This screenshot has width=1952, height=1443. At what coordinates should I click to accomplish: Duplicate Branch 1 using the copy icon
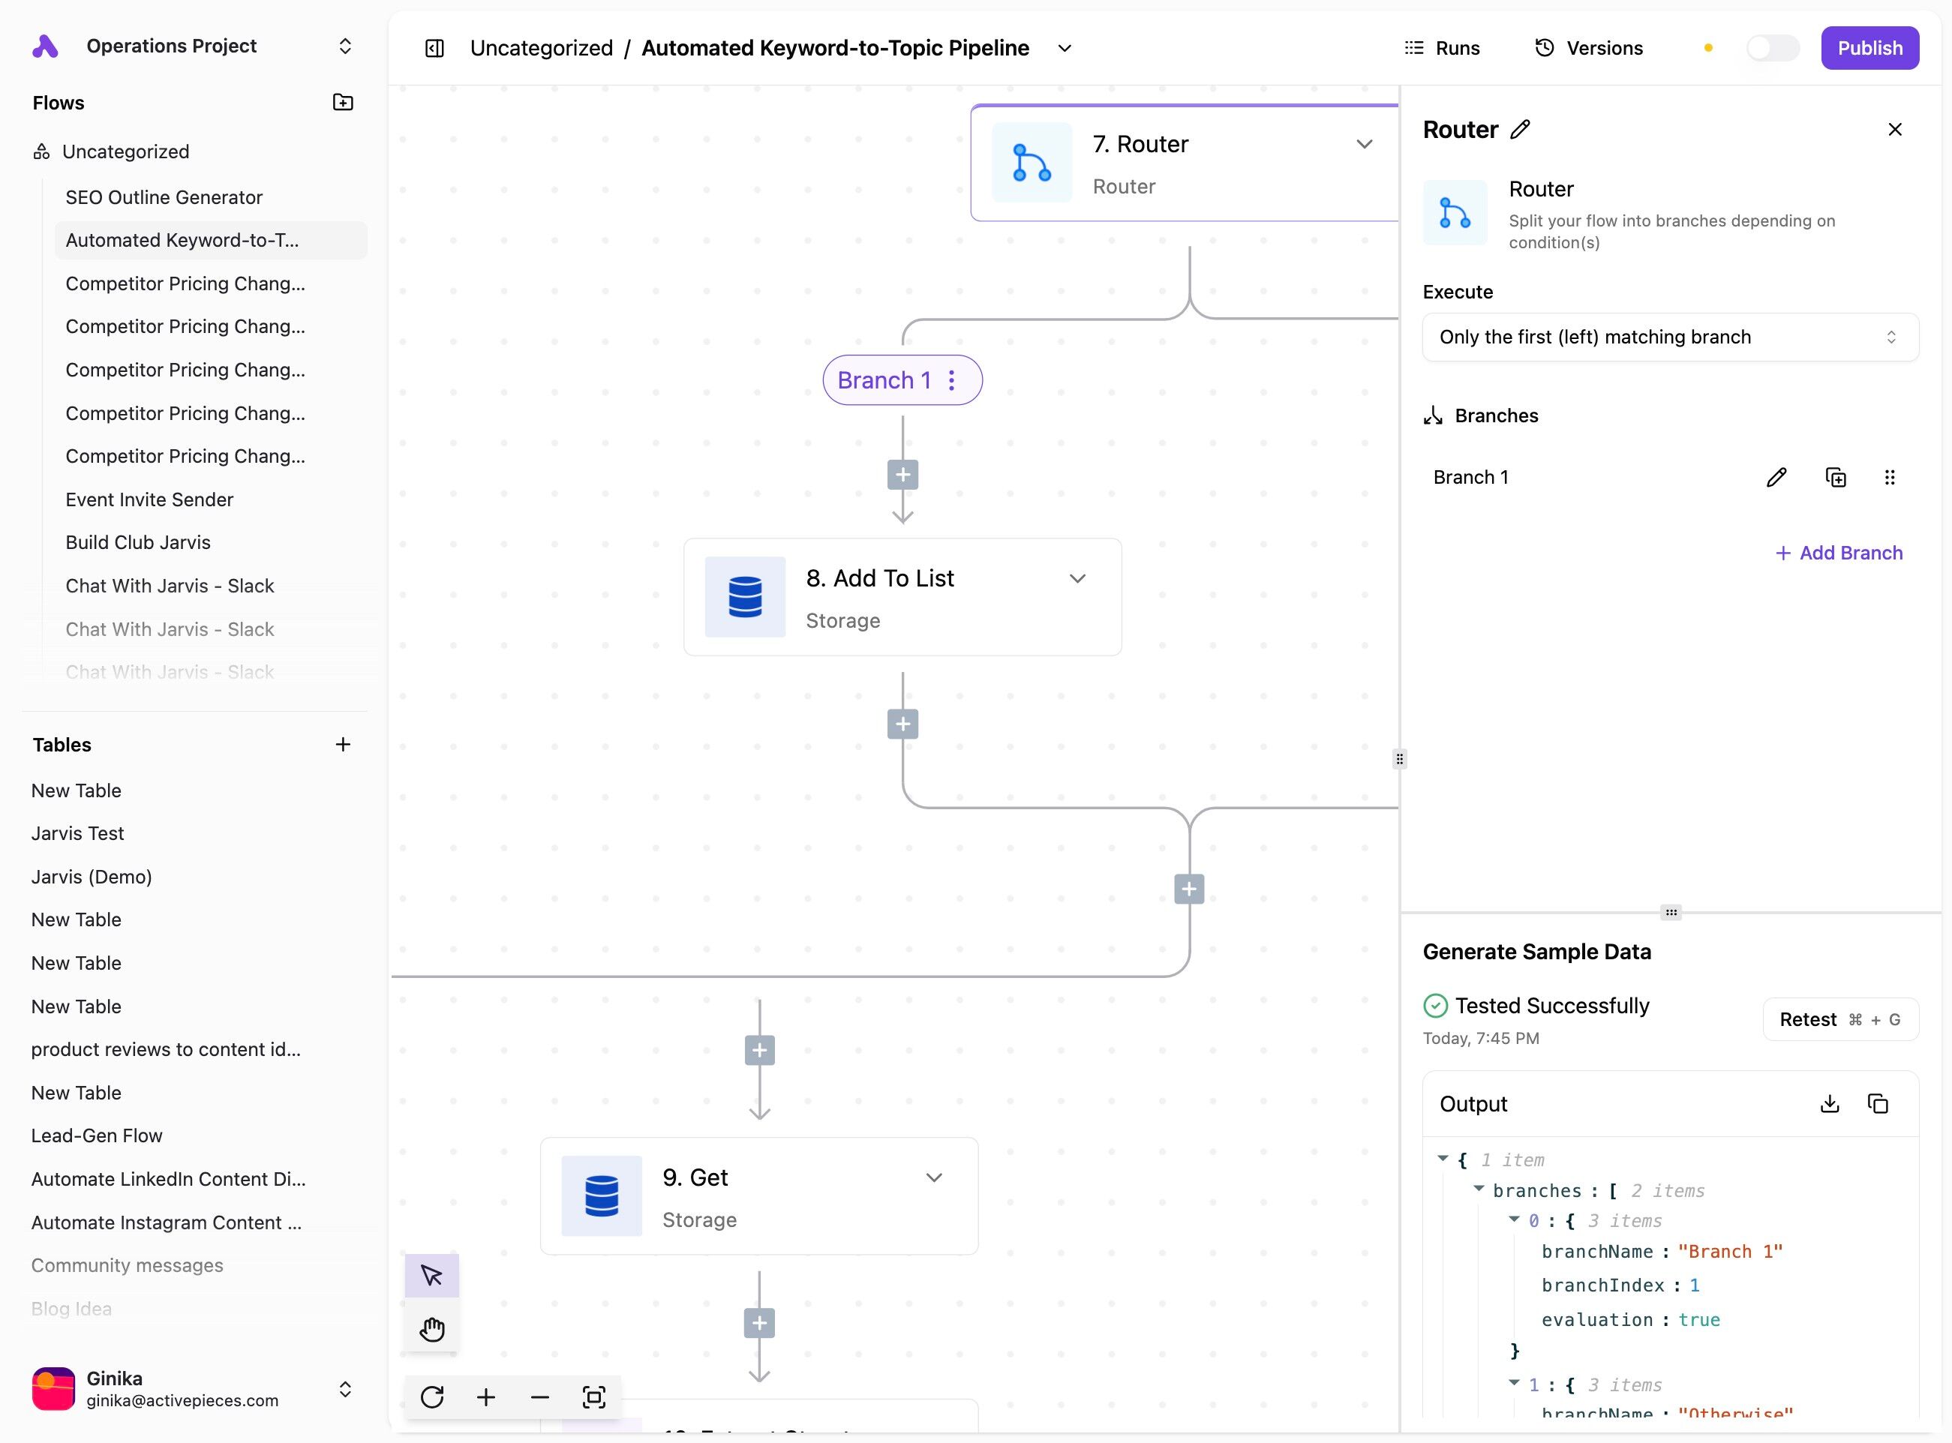coord(1836,477)
